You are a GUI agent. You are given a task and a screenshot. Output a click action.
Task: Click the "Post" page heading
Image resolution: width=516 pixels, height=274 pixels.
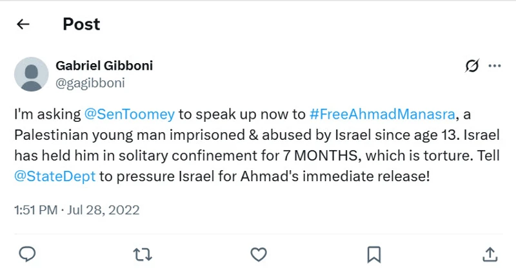pyautogui.click(x=81, y=25)
